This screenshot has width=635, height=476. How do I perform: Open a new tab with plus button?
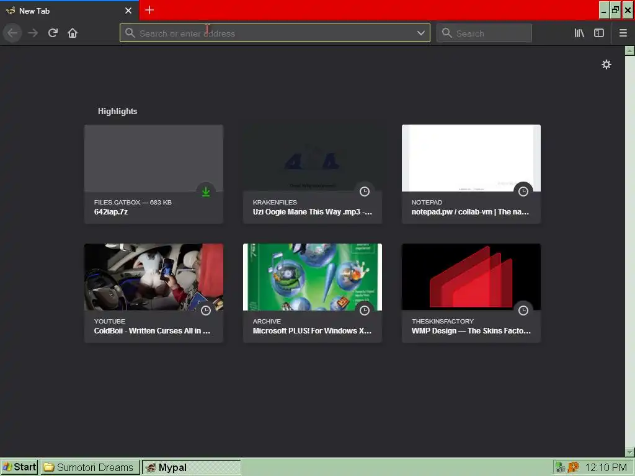149,10
